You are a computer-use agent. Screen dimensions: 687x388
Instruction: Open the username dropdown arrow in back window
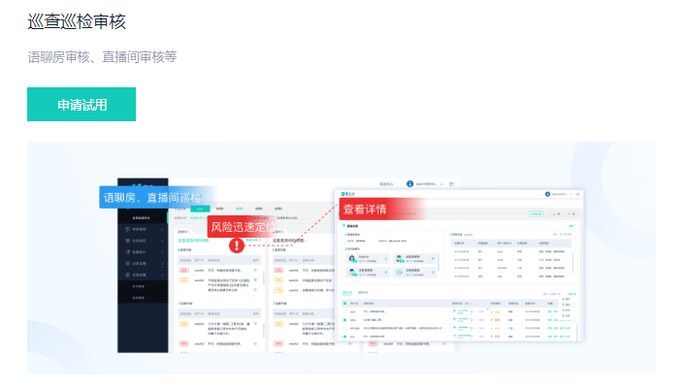click(x=442, y=183)
